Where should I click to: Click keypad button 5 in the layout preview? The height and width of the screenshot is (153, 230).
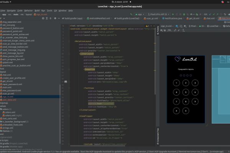click(x=186, y=92)
